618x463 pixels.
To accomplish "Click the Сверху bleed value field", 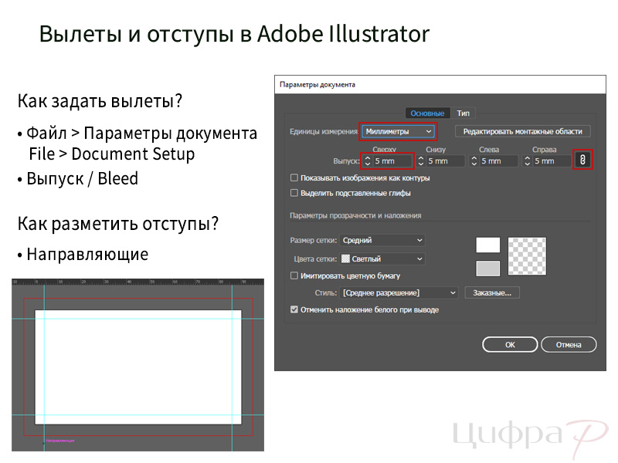I will point(392,161).
